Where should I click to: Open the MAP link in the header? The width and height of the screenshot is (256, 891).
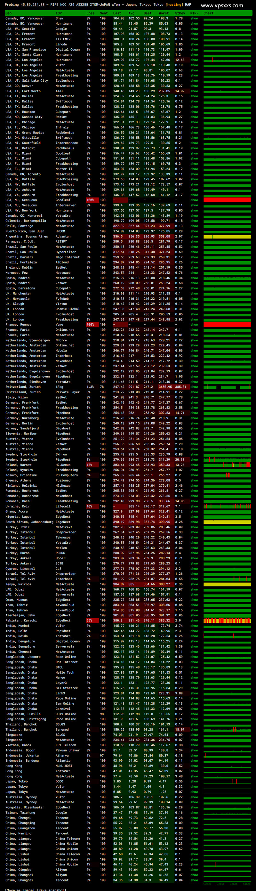click(x=188, y=5)
